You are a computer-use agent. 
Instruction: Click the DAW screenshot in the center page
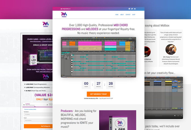coord(98,57)
